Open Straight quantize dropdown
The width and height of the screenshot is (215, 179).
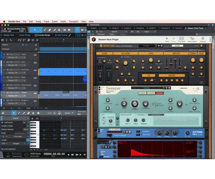(x=18, y=143)
